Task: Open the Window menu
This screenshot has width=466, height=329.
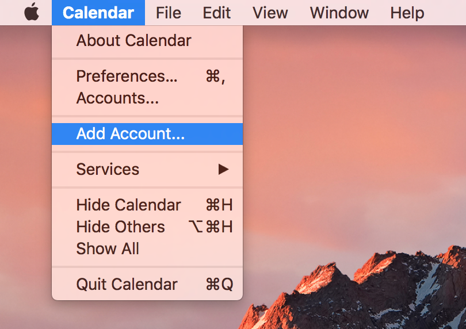Action: coord(339,13)
